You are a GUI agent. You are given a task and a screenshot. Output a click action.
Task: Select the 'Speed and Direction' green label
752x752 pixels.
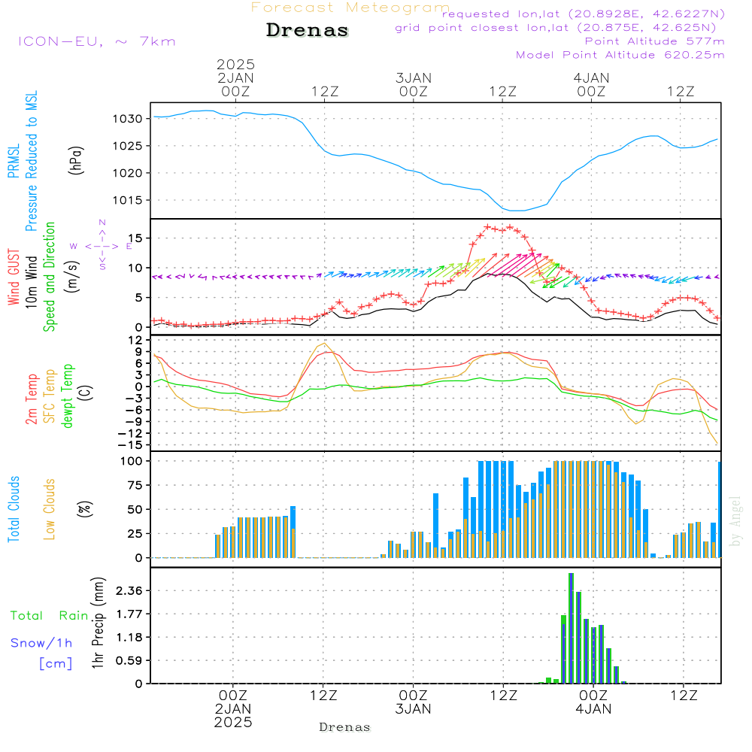50,277
